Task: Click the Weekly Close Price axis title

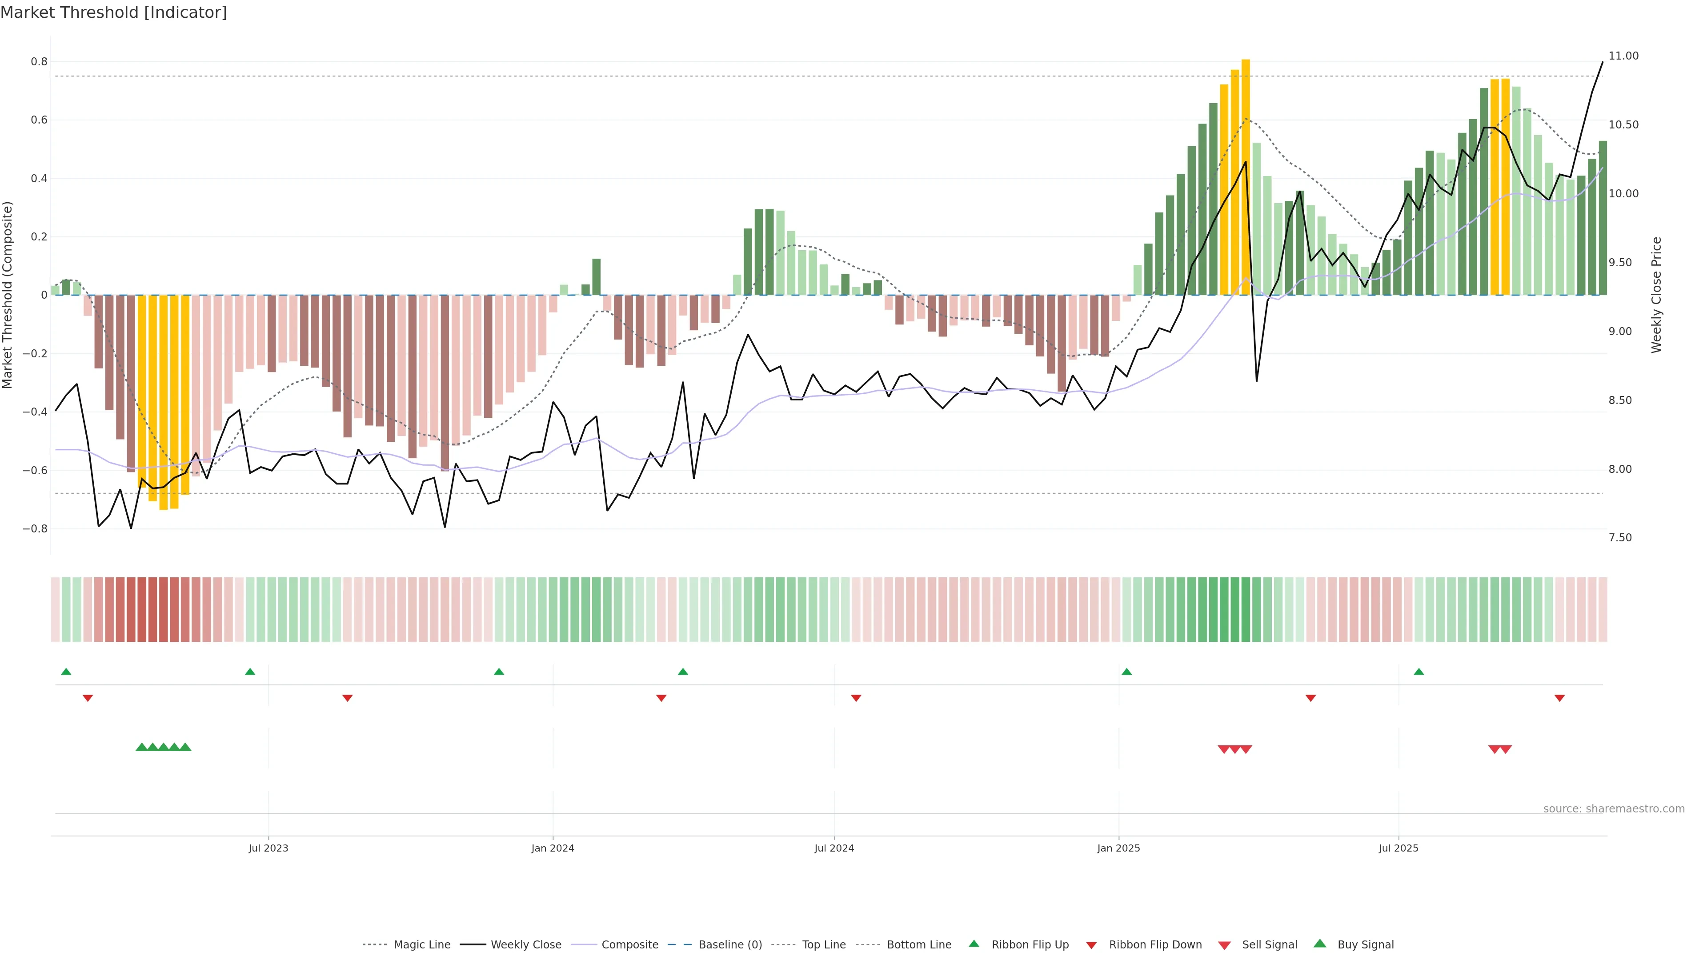Action: [1656, 295]
